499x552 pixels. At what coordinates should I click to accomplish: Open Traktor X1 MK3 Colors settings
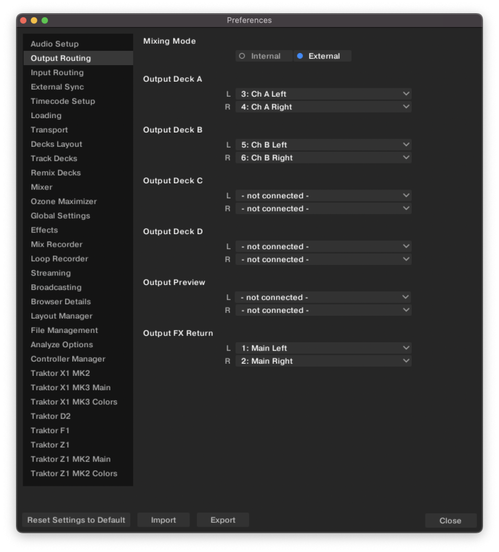point(74,402)
